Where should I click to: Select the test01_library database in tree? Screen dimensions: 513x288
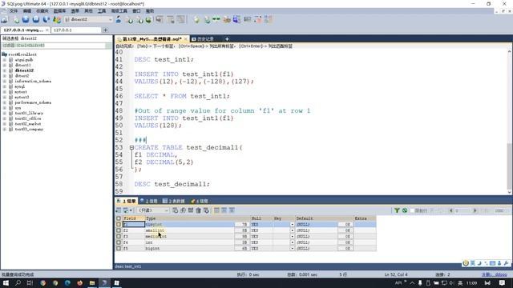(x=29, y=114)
